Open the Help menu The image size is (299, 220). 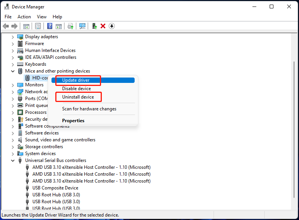pos(57,17)
